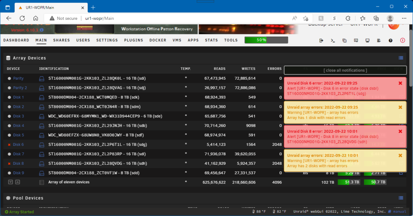Open the Parity 2 device link
The image size is (413, 216).
point(20,88)
